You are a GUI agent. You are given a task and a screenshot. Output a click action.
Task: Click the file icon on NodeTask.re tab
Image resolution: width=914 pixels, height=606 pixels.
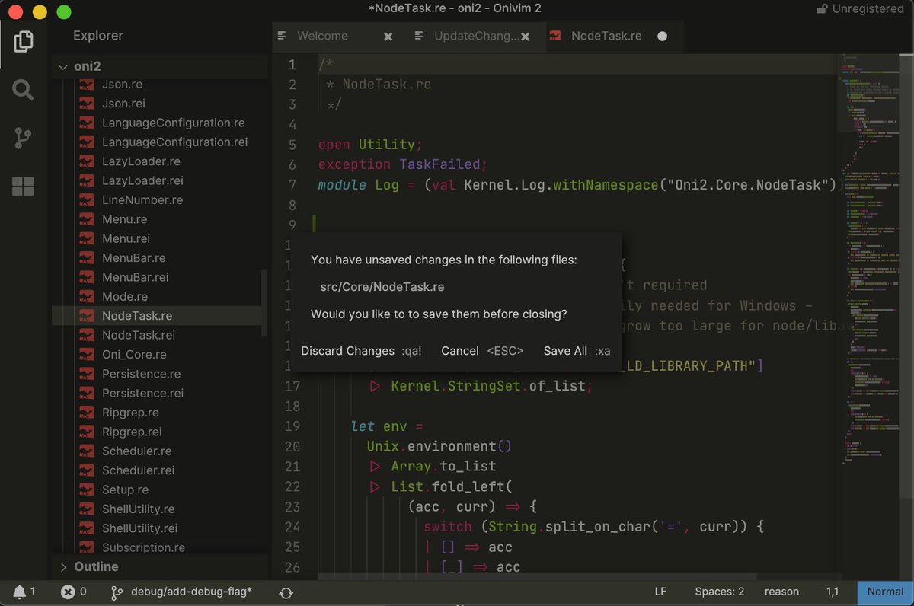point(557,36)
